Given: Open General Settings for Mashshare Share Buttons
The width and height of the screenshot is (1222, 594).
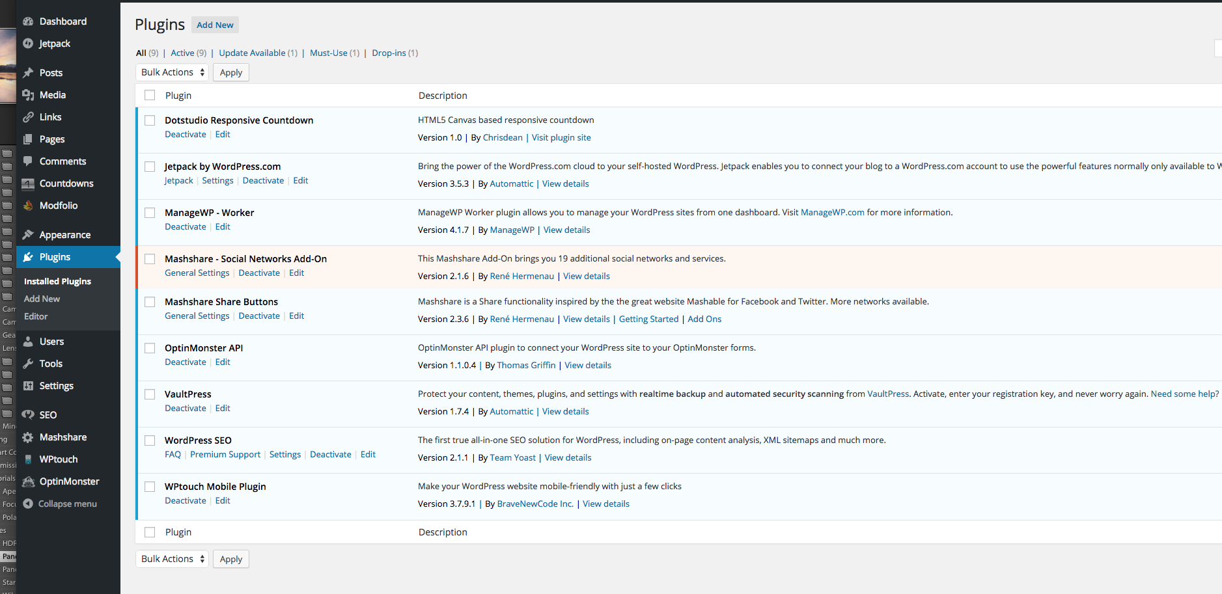Looking at the screenshot, I should [197, 316].
